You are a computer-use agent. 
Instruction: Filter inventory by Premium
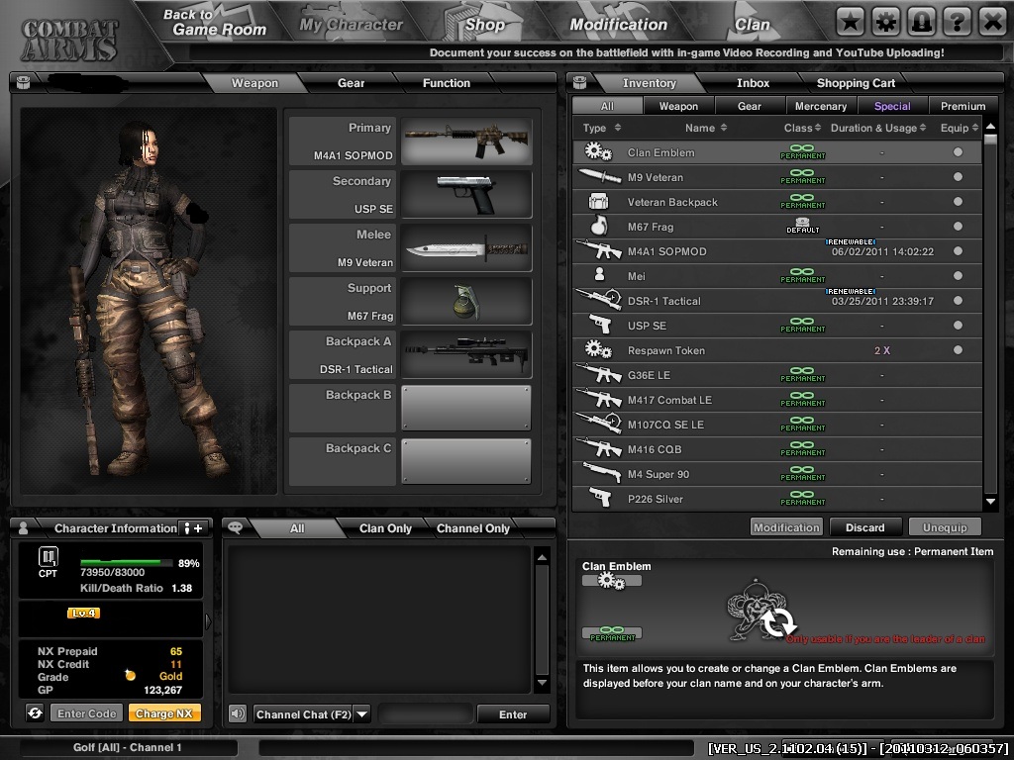[x=963, y=106]
